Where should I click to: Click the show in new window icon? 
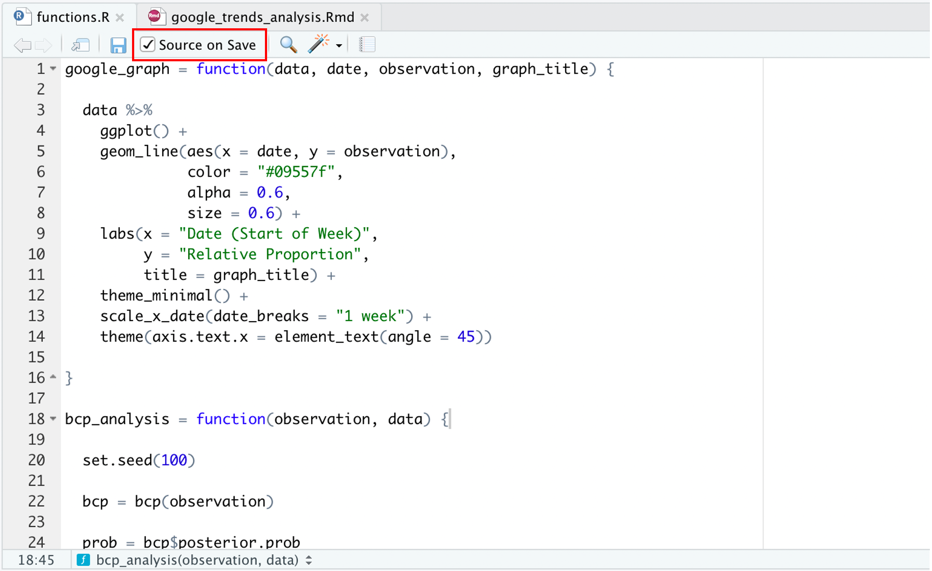(x=80, y=45)
